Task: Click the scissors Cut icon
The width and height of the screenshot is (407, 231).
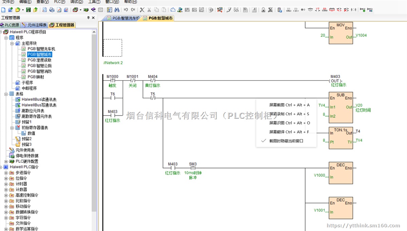Action: pyautogui.click(x=149, y=10)
